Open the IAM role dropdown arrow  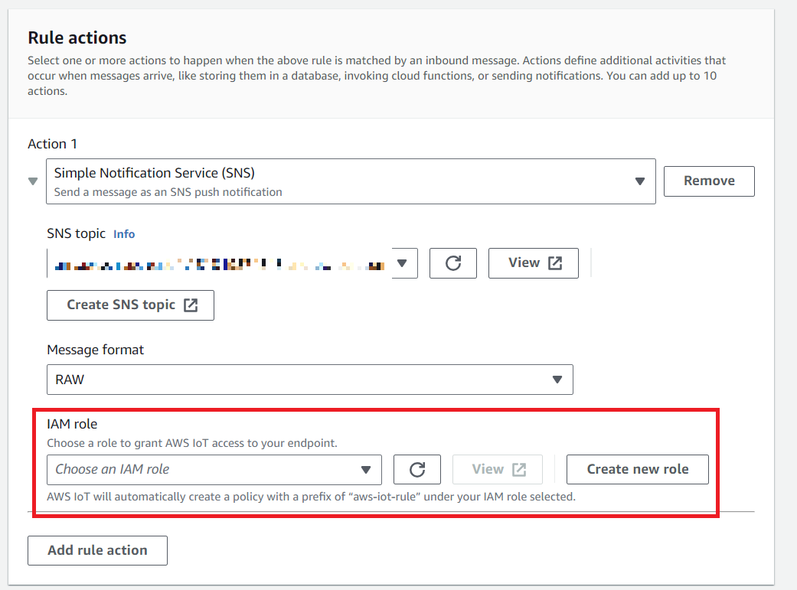pos(366,470)
